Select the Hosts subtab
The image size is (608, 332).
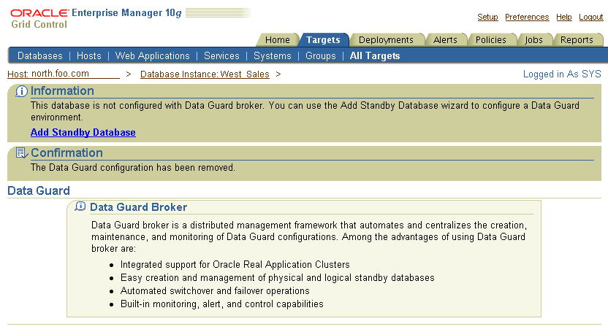(89, 56)
